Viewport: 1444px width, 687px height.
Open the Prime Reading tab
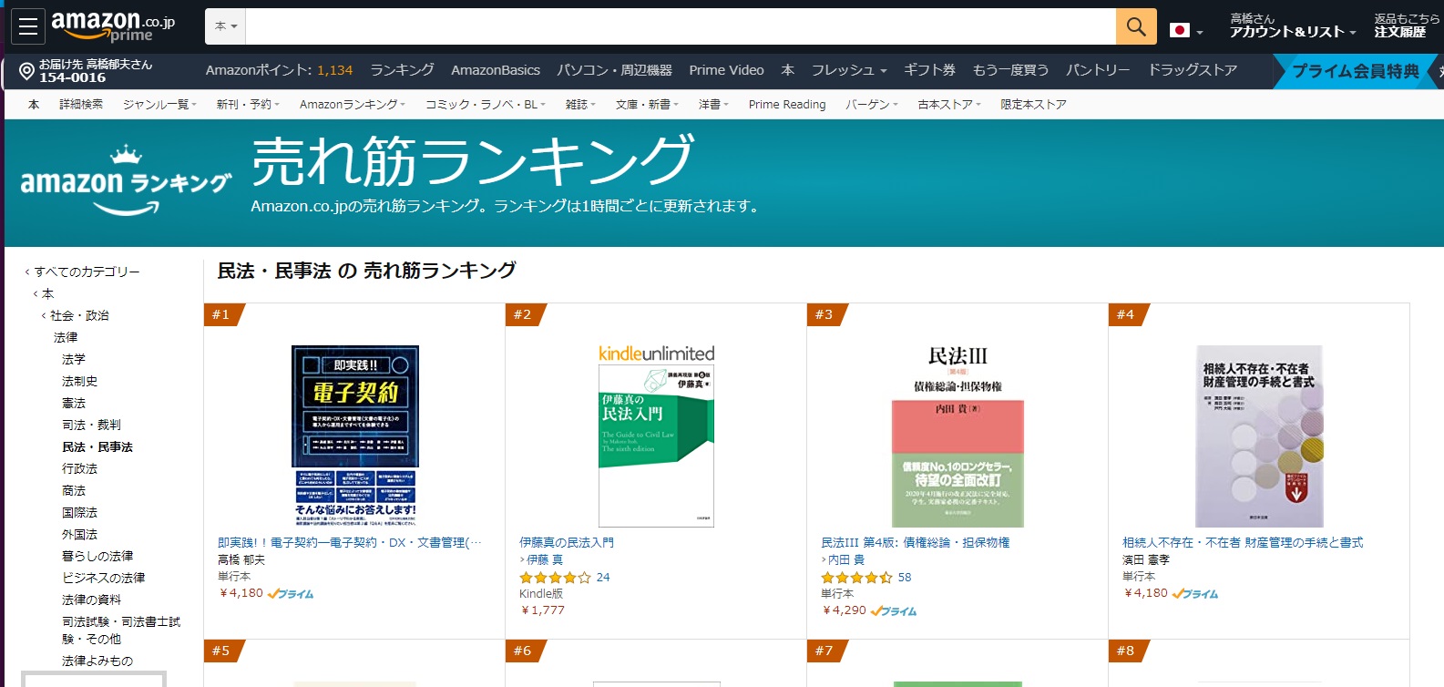[786, 105]
